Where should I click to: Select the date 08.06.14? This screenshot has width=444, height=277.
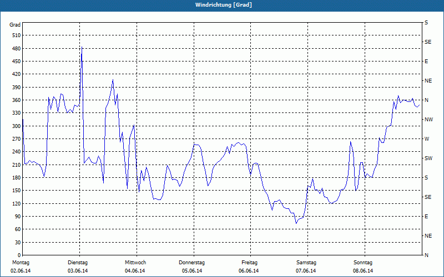pos(363,271)
